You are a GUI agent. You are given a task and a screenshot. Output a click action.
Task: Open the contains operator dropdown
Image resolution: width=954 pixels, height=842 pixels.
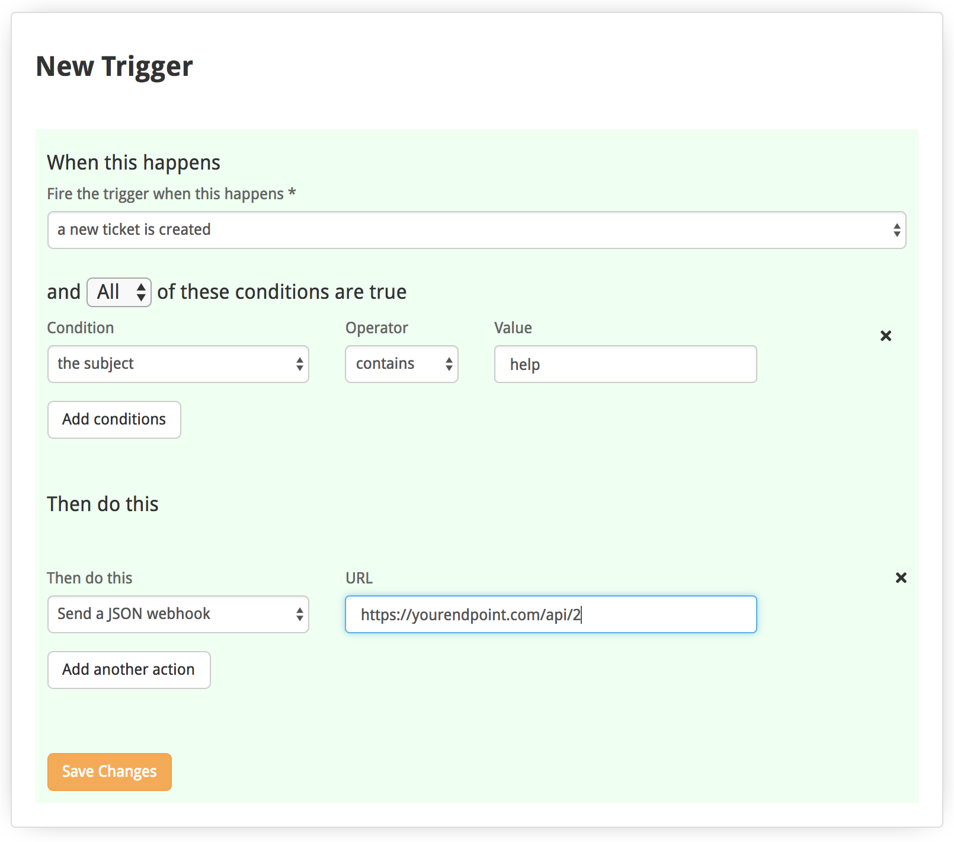(x=401, y=364)
